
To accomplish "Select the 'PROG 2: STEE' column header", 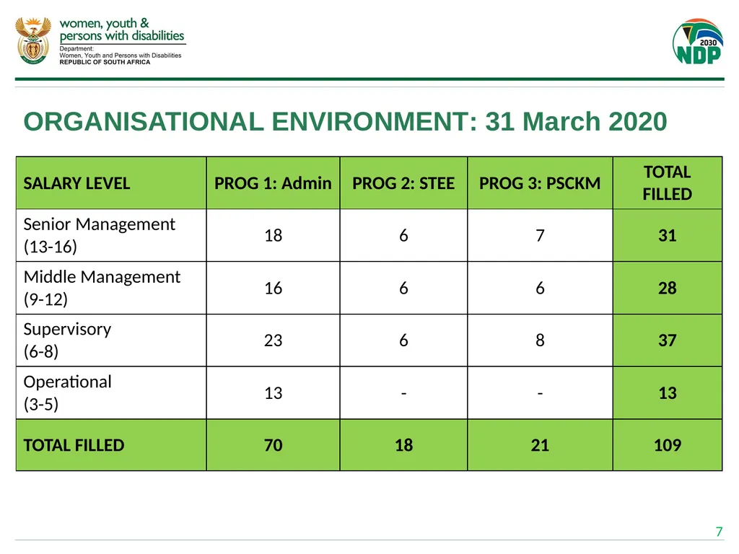I will [x=403, y=183].
